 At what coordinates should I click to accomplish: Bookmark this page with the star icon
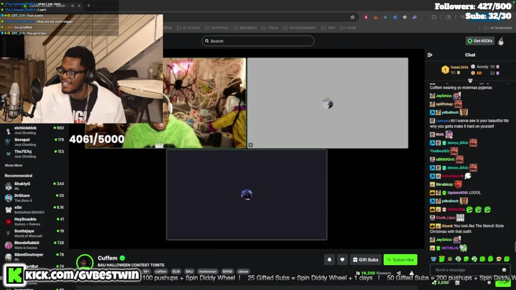click(353, 17)
